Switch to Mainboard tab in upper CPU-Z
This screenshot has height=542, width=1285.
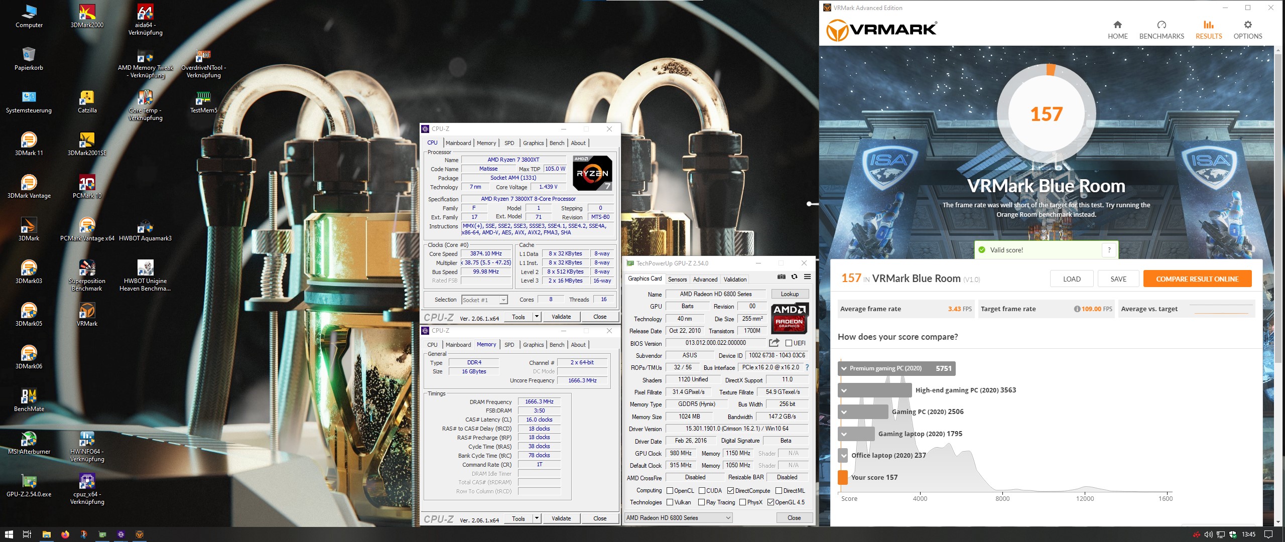pos(458,143)
